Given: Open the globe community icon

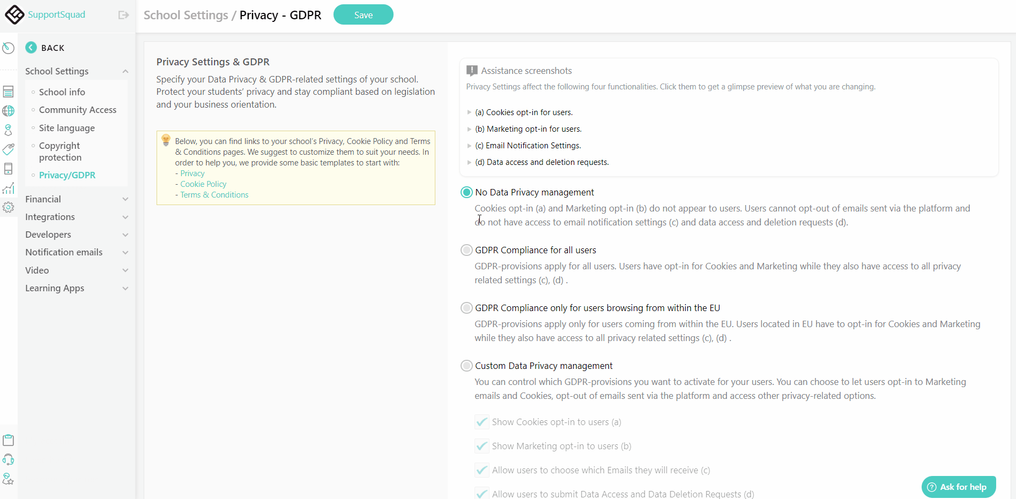Looking at the screenshot, I should (8, 111).
